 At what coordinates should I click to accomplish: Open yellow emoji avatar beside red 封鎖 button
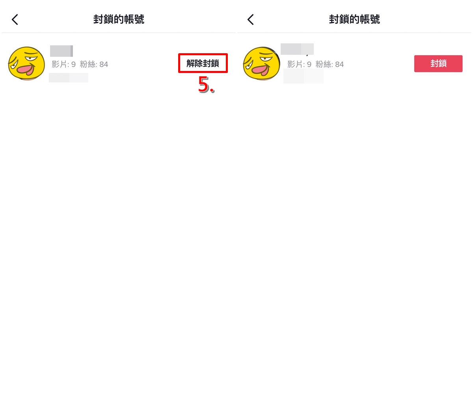[261, 63]
